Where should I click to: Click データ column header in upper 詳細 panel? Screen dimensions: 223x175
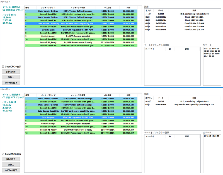point(161,11)
